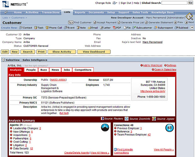The image size is (195, 157).
Task: Create a new Email via its icon
Action: 89,28
